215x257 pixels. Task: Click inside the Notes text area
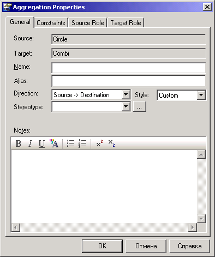[104, 187]
